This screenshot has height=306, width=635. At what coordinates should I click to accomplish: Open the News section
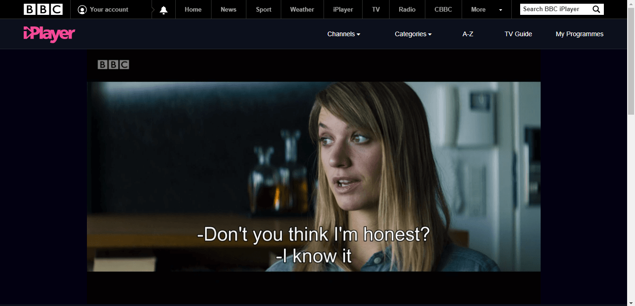tap(228, 9)
